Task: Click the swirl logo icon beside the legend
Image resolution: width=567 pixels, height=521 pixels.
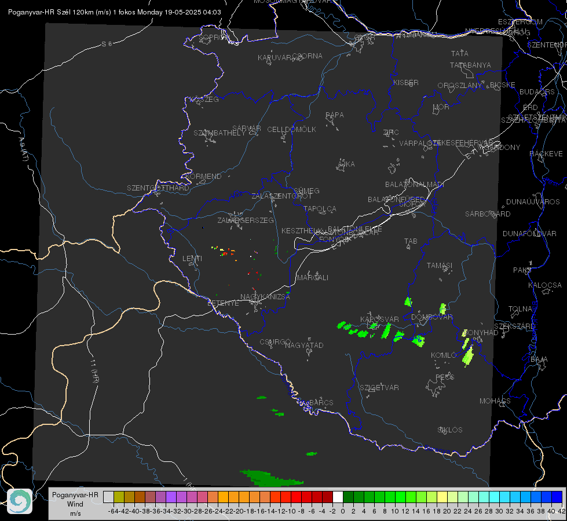Action: (x=20, y=501)
